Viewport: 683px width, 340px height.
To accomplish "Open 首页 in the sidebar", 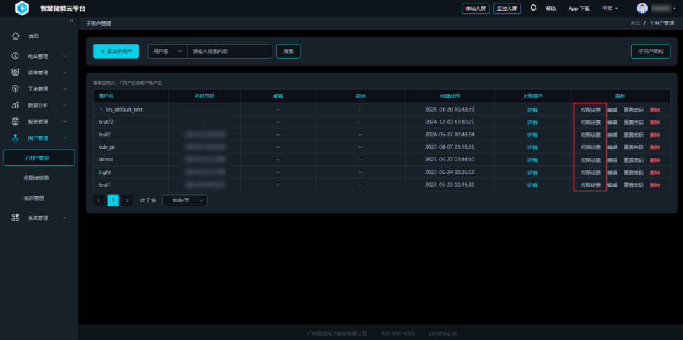I will click(x=34, y=36).
